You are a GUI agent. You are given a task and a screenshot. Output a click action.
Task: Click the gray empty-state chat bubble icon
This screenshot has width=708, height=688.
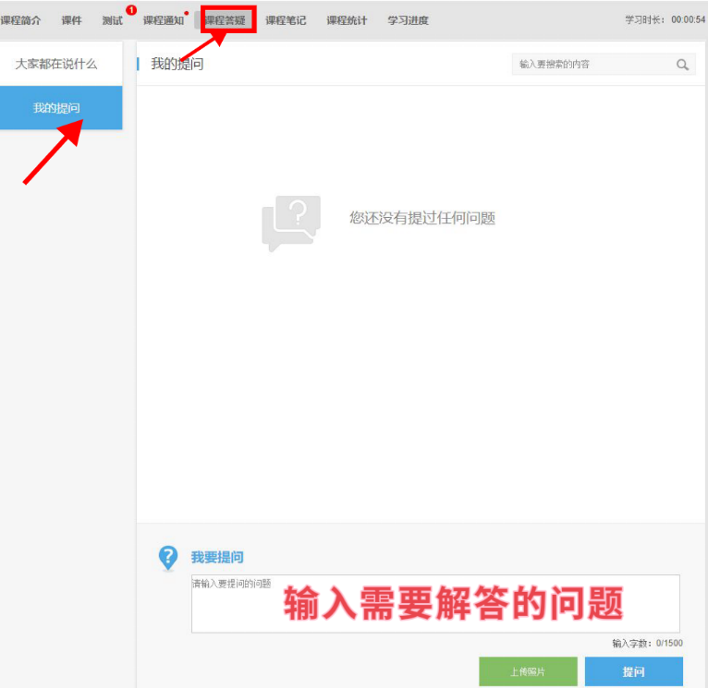coord(290,223)
